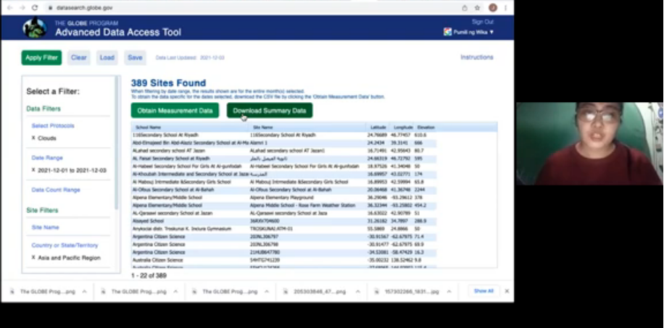Select Alpena Elementary Playground site row
Image resolution: width=664 pixels, height=328 pixels.
[x=283, y=198]
